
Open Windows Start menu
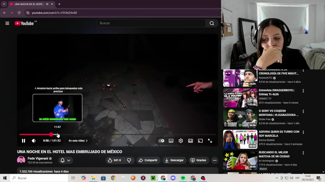point(5,178)
